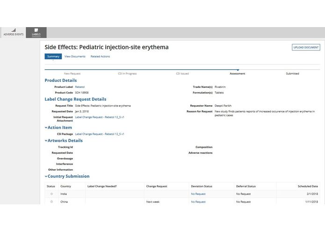Open the Adverse Events section icon

click(13, 30)
